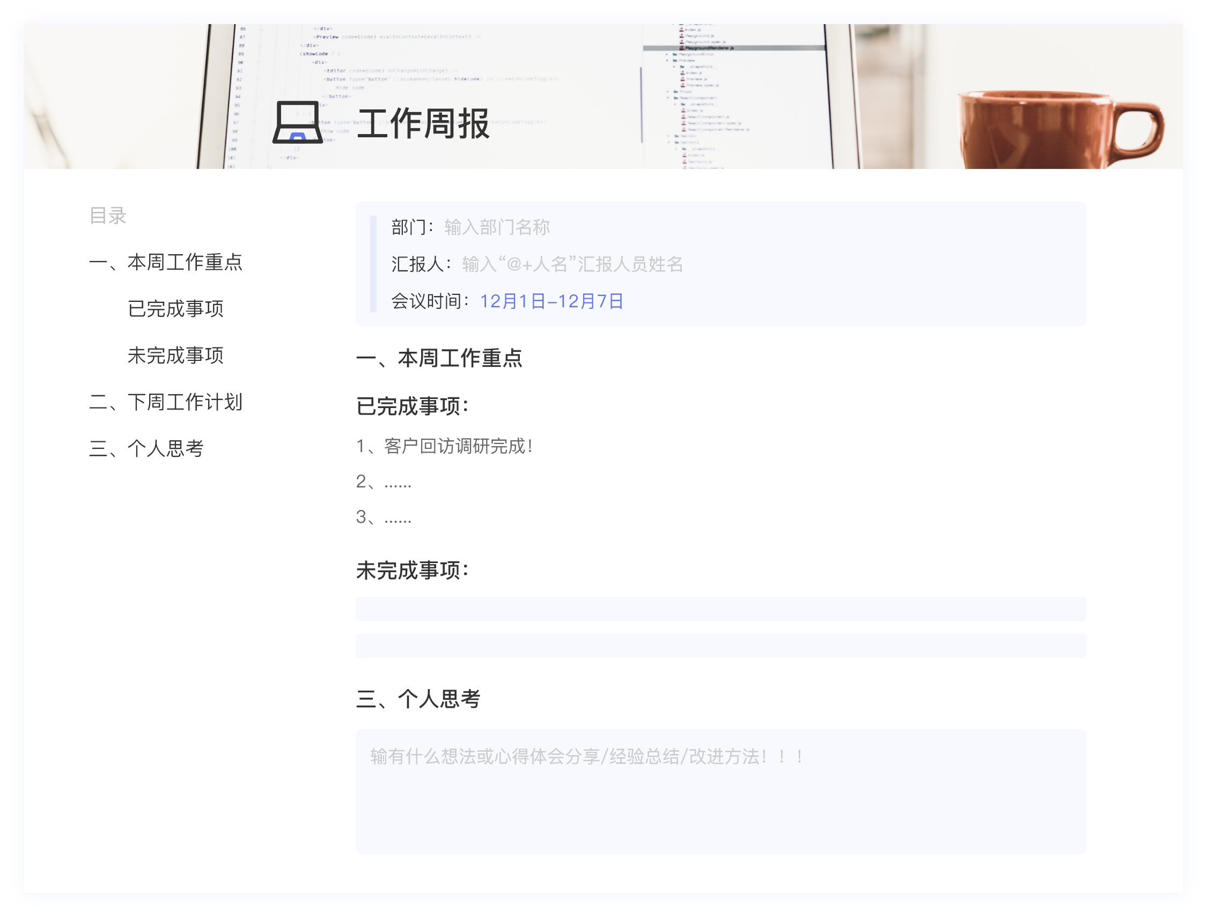
Task: Click the 部门: label
Action: point(413,227)
